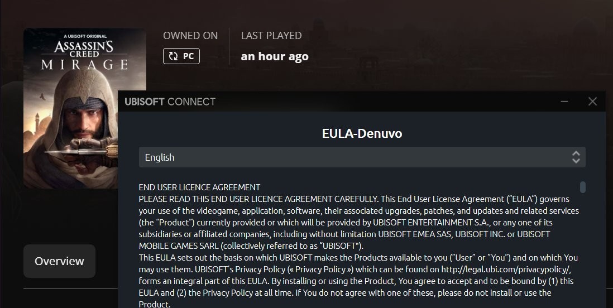
Task: Open the Overview tab
Action: click(59, 261)
